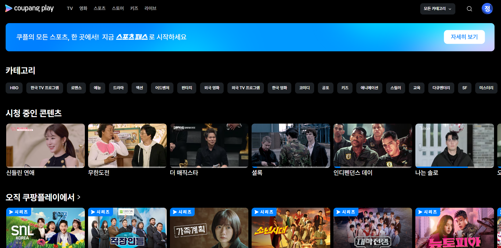Image resolution: width=501 pixels, height=248 pixels.
Task: Open the 라이브 menu
Action: 150,8
